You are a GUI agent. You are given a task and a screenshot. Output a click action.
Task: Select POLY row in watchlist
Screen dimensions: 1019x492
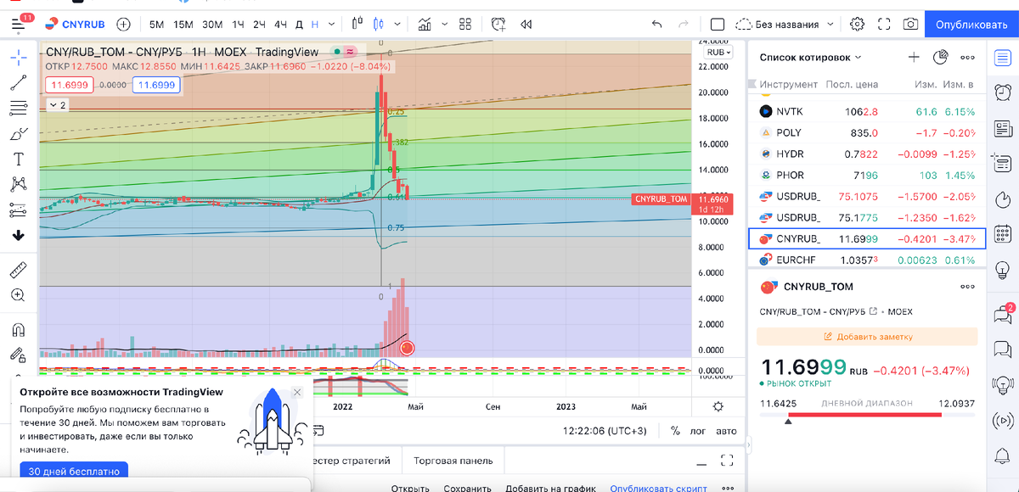coord(867,132)
